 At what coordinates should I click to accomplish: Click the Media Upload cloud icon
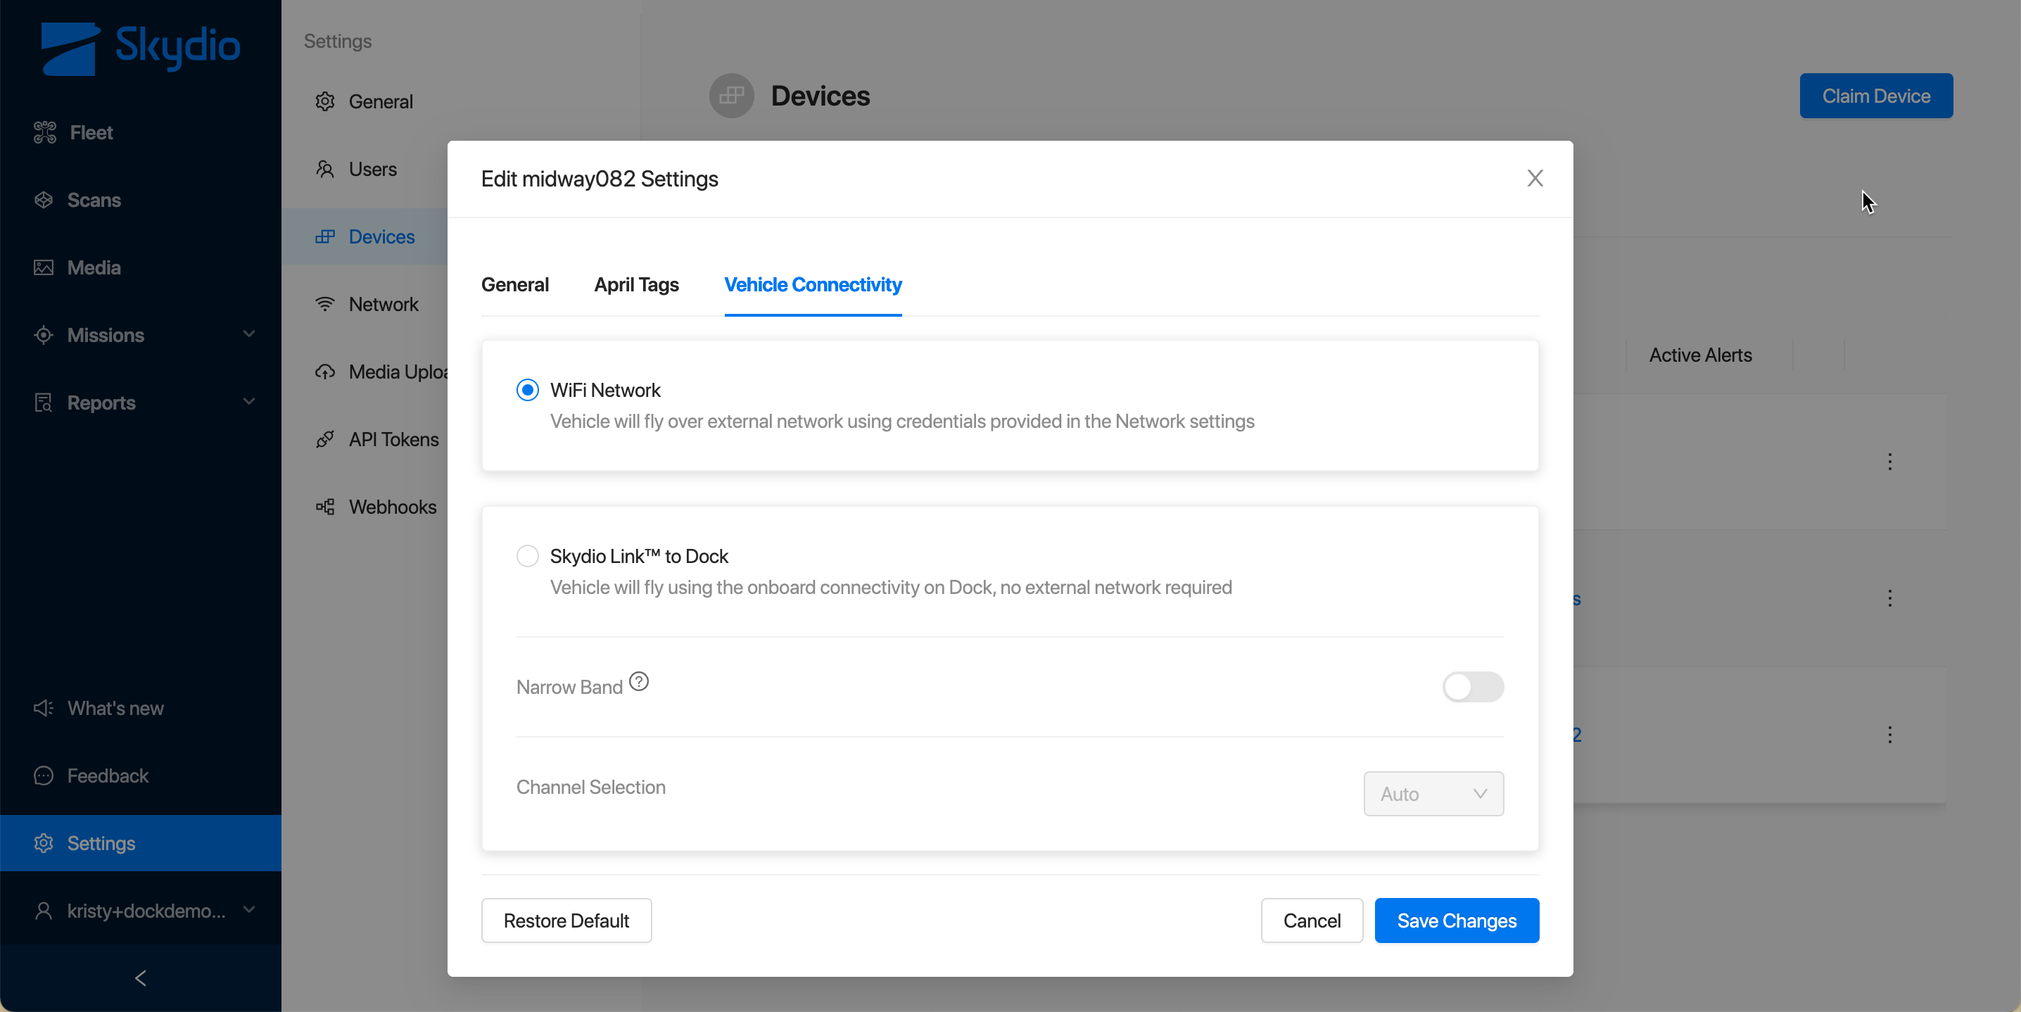pyautogui.click(x=325, y=371)
